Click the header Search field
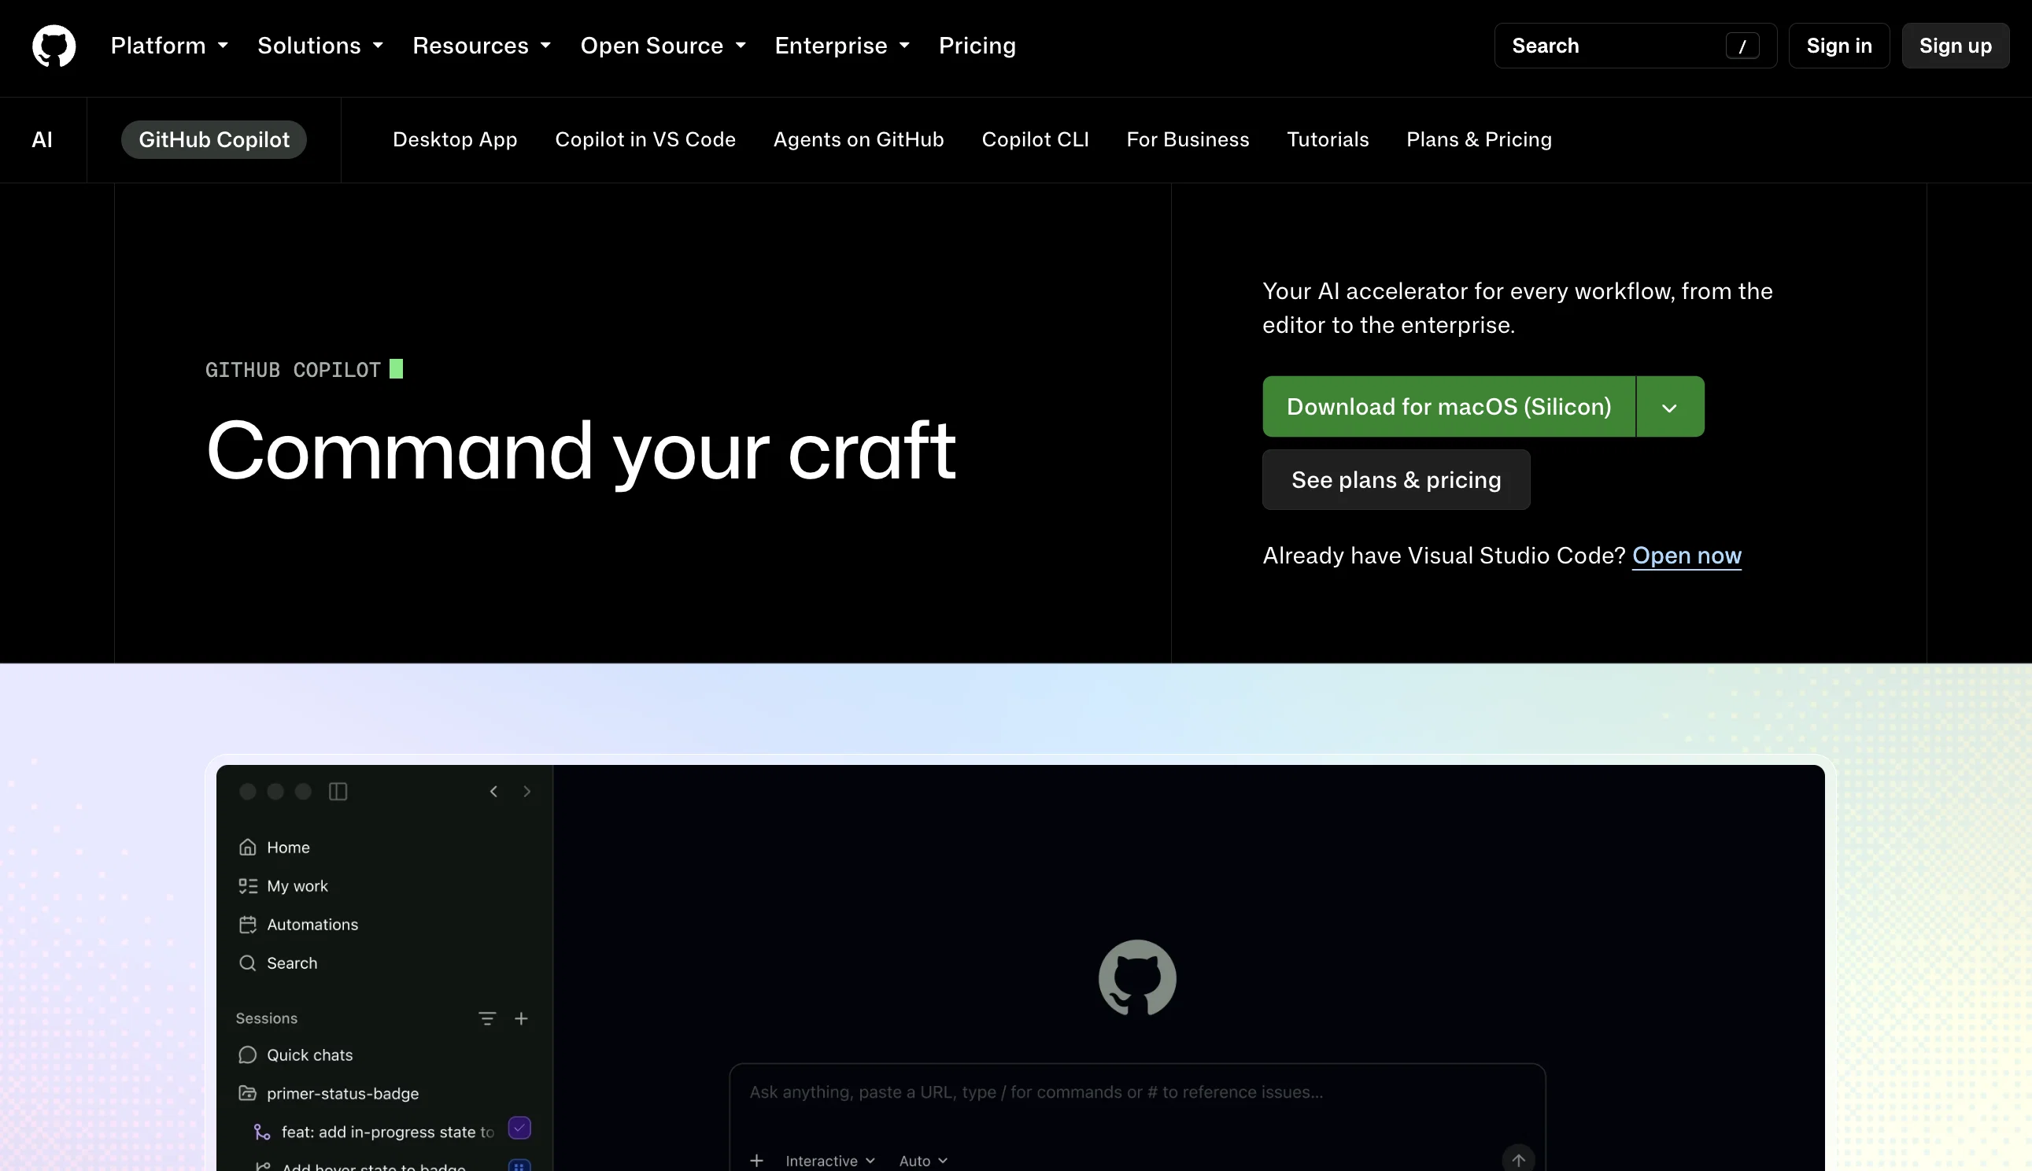 [x=1635, y=46]
